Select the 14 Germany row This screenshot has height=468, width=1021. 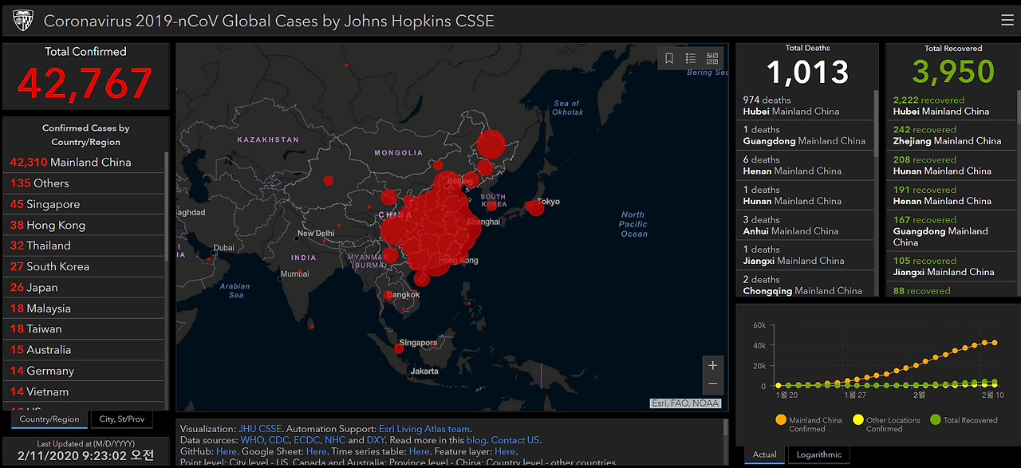click(85, 370)
